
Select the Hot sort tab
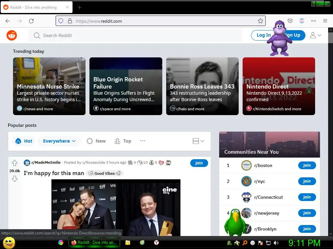[x=24, y=141]
